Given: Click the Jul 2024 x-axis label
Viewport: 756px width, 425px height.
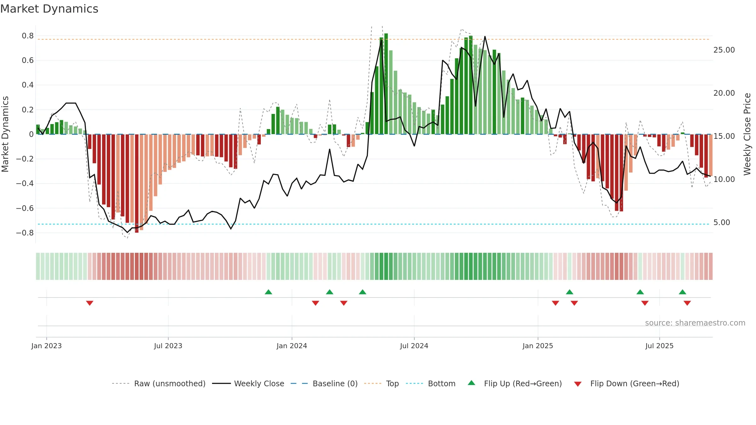Looking at the screenshot, I should coord(414,346).
